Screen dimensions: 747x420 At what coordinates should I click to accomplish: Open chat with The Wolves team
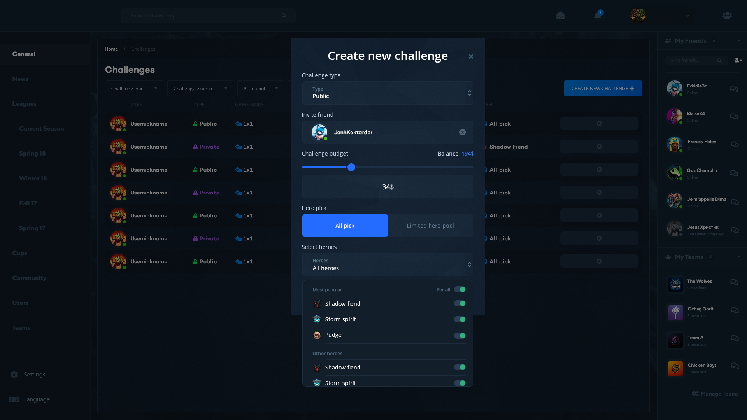734,282
